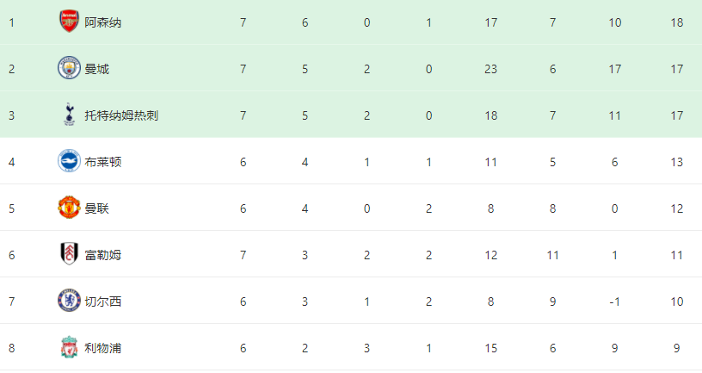Select the Tottenham Hotspur crest icon
The height and width of the screenshot is (373, 702).
pos(69,115)
